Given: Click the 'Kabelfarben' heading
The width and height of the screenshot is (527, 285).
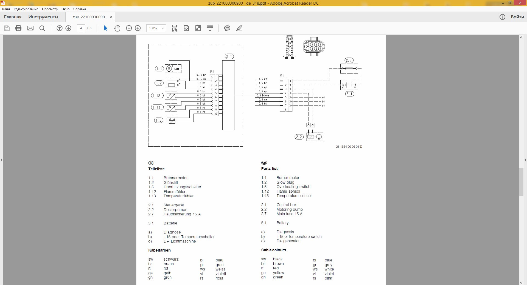Looking at the screenshot, I should (159, 250).
